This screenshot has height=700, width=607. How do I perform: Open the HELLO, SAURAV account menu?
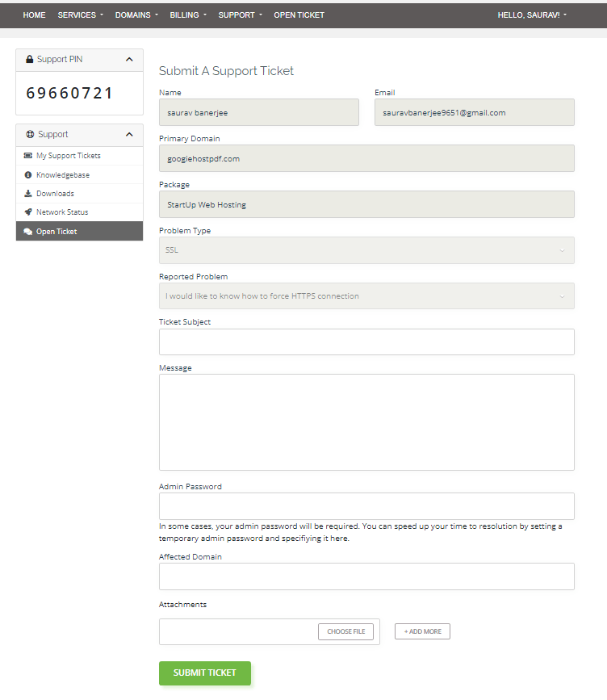point(532,15)
